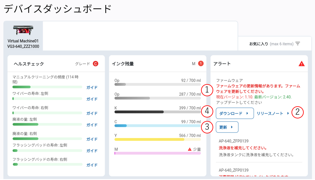The image size is (315, 180).
Task: Open guide for left flushing pad life
Action: [x=92, y=151]
